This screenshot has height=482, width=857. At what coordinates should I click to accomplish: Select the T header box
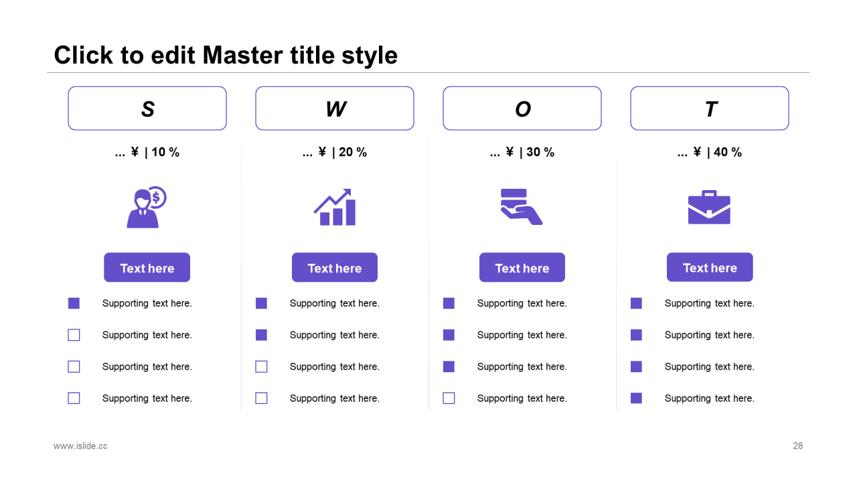pyautogui.click(x=710, y=108)
